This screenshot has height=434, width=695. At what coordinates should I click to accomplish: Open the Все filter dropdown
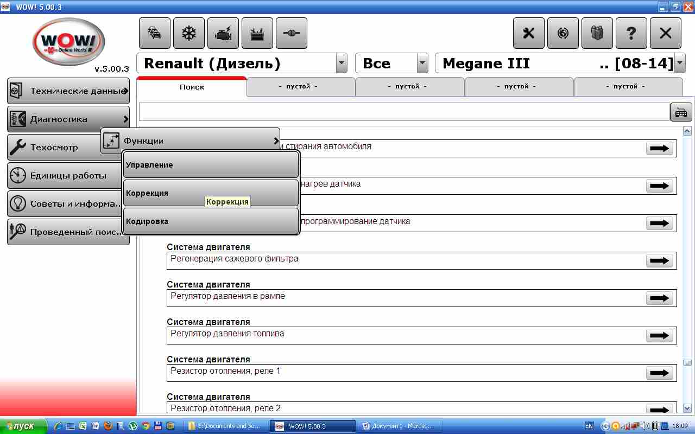coord(422,63)
